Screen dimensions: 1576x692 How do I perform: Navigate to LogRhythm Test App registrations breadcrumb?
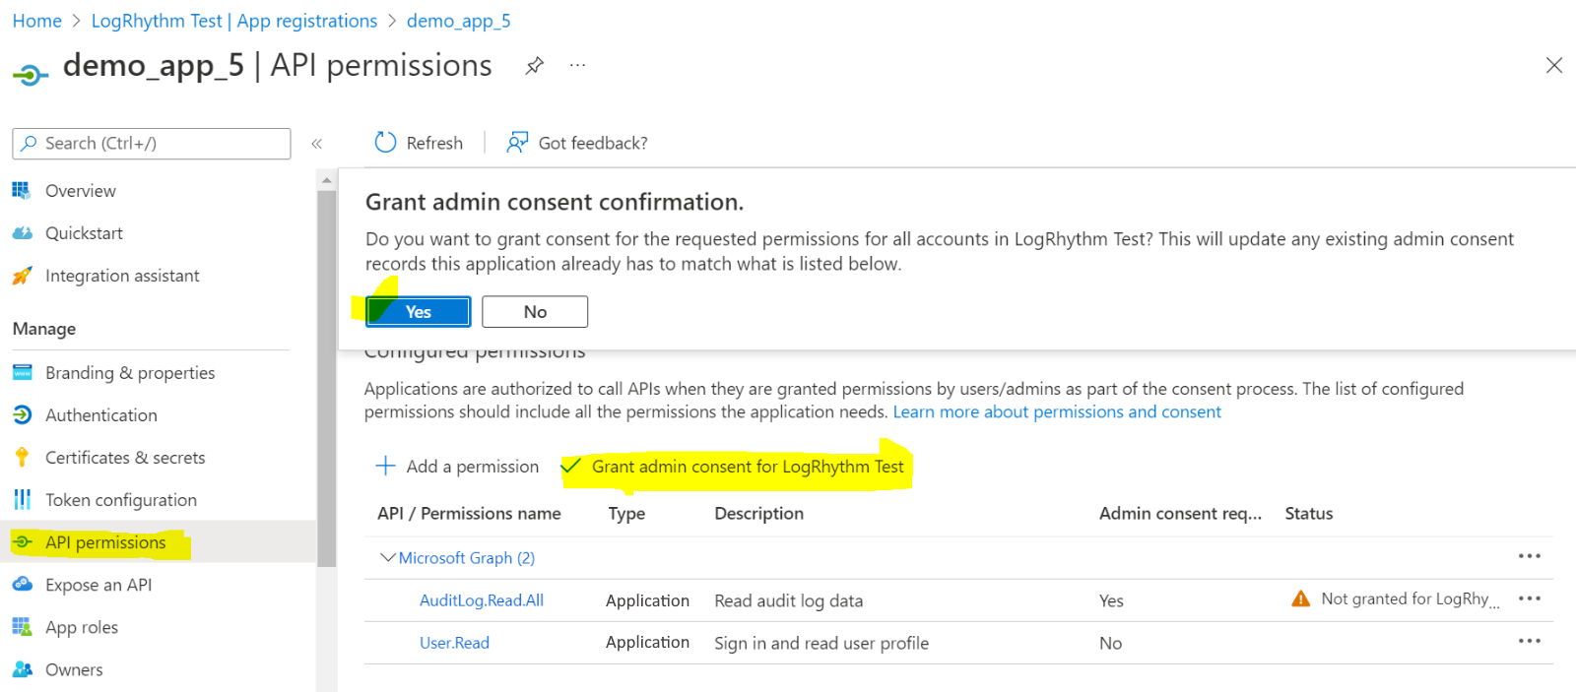tap(233, 21)
